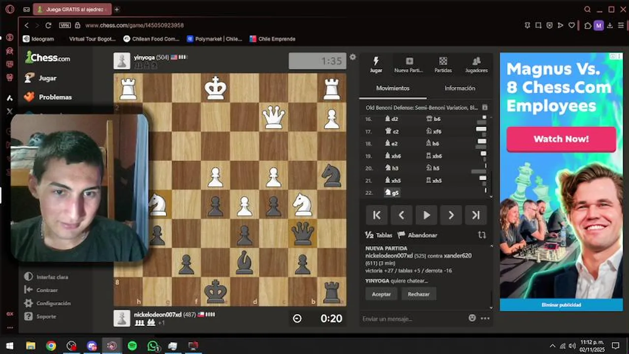Open browser downloads icon
Screen dimensions: 629x354
(x=610, y=25)
